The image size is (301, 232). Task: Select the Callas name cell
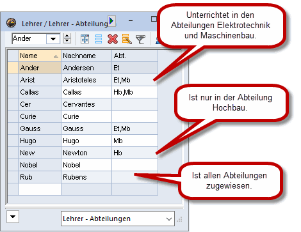pyautogui.click(x=40, y=92)
